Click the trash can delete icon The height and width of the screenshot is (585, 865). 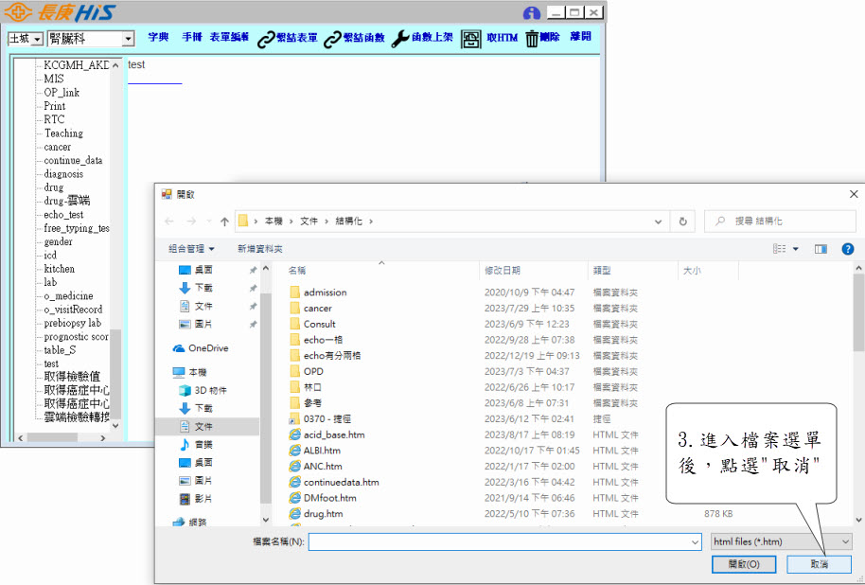point(532,39)
